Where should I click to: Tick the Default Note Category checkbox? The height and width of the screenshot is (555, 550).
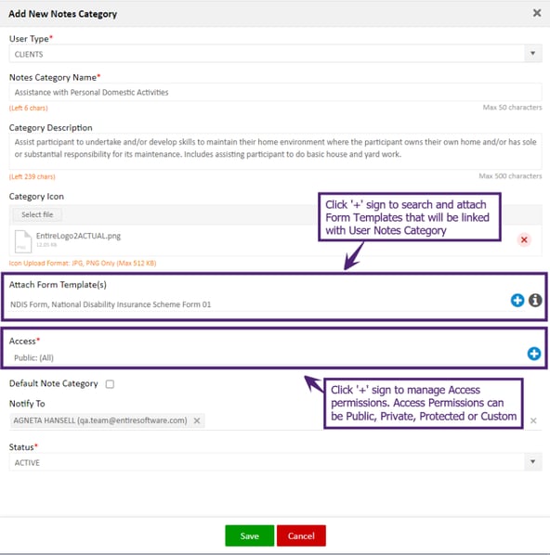pos(110,384)
